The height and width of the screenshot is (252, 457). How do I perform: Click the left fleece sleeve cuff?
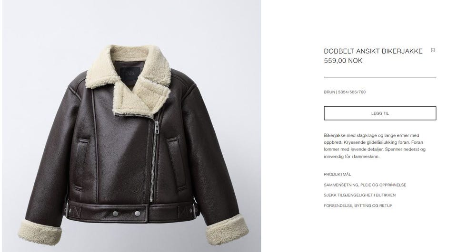40,232
